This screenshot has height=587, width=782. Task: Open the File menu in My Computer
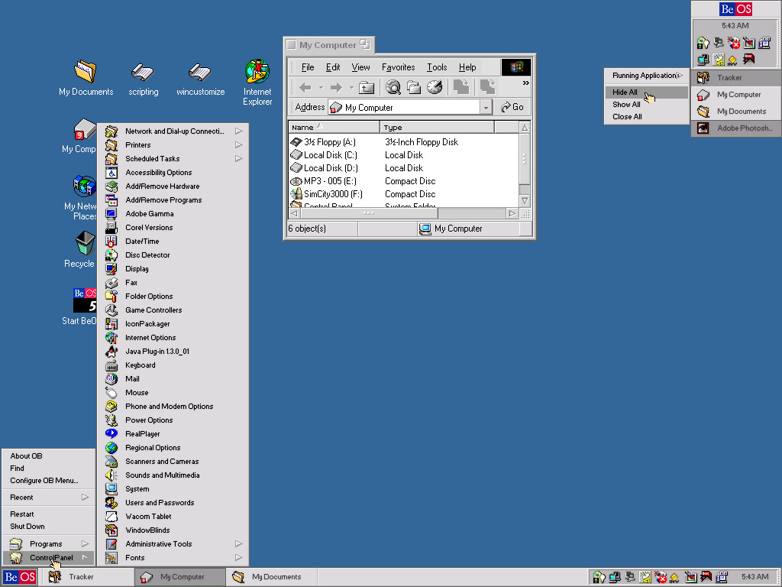[308, 67]
